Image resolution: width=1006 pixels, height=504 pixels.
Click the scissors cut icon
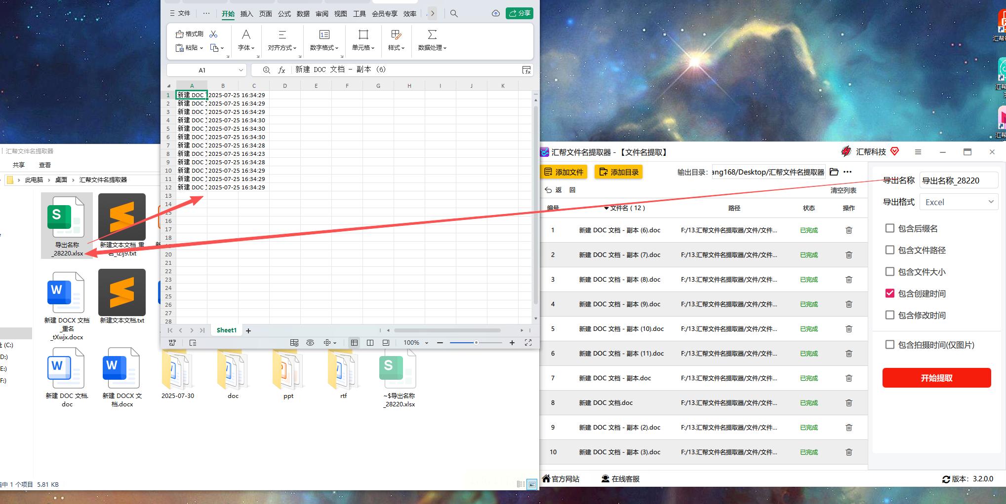[213, 34]
